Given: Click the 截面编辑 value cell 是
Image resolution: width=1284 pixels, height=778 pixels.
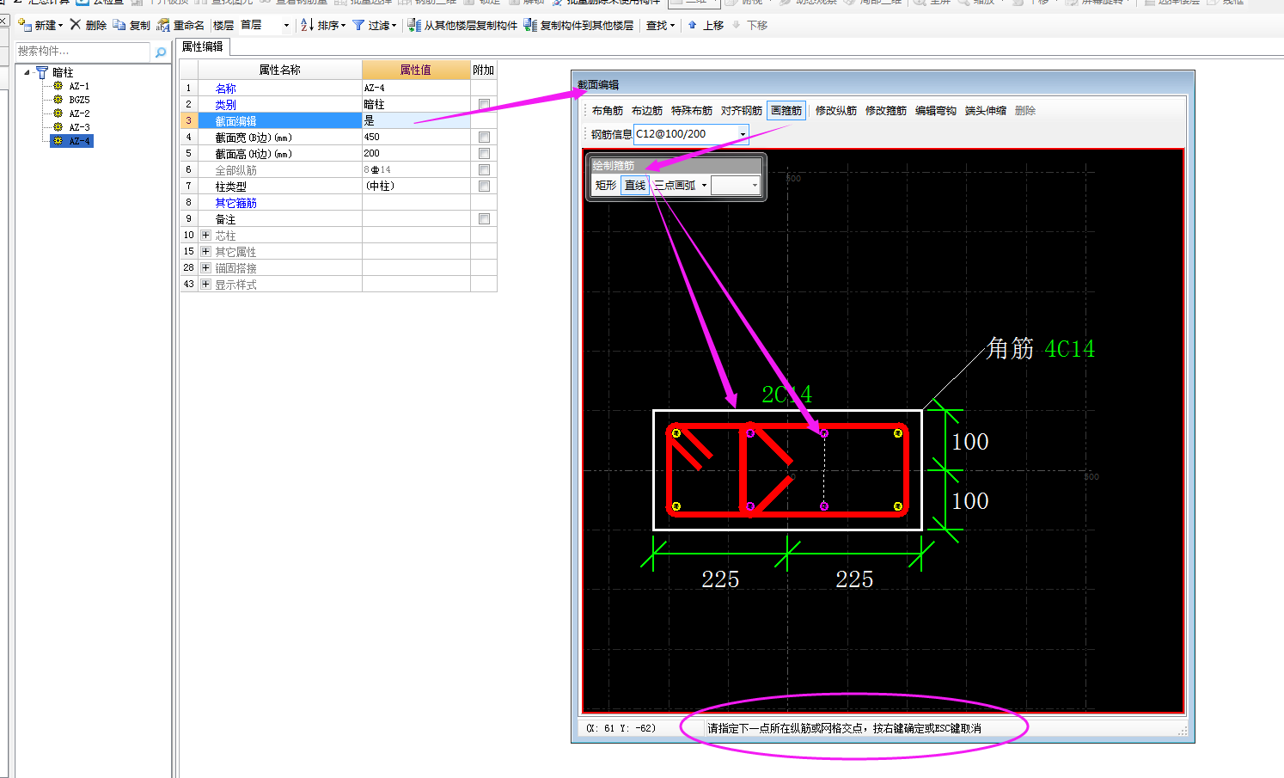Looking at the screenshot, I should click(x=416, y=120).
